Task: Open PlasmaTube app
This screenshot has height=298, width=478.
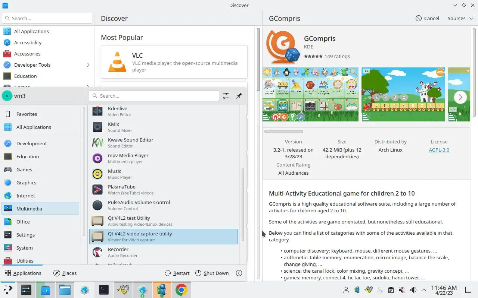Action: tap(164, 190)
